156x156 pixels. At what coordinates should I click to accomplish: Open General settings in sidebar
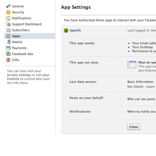tap(18, 6)
